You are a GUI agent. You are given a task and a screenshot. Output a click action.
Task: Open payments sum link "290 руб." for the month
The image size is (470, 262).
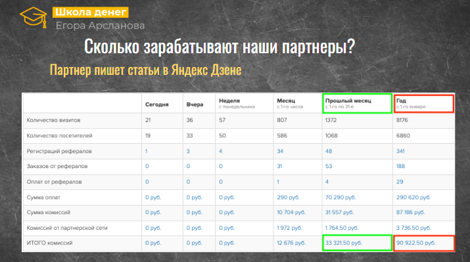(288, 198)
